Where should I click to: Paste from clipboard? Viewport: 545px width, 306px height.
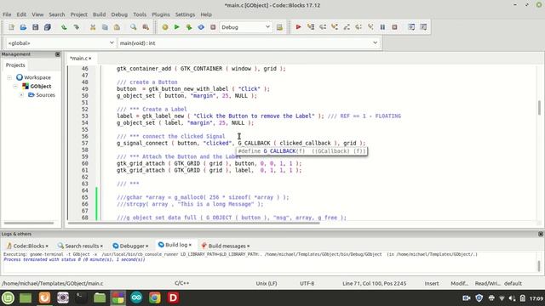[x=117, y=27]
